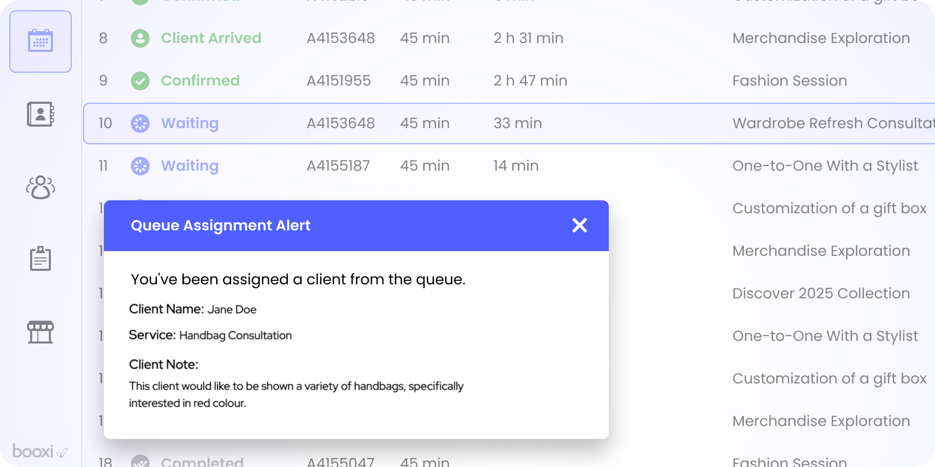Click Wardrobe Refresh Consultation service
This screenshot has width=935, height=467.
click(834, 123)
